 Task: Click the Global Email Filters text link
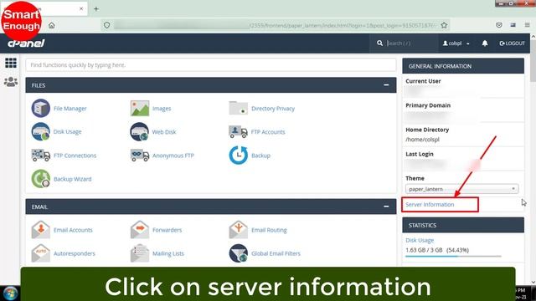pos(276,253)
